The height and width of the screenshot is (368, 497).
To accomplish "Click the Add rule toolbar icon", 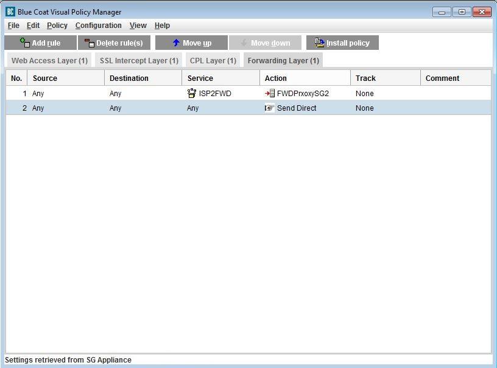I will 25,43.
